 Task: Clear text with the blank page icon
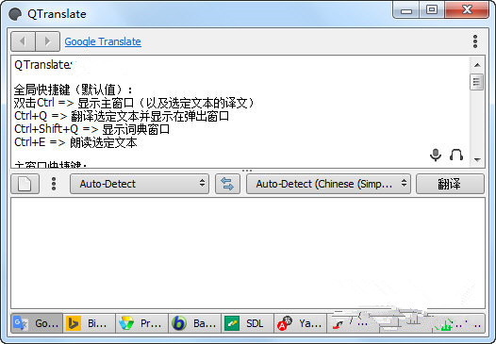click(x=25, y=184)
